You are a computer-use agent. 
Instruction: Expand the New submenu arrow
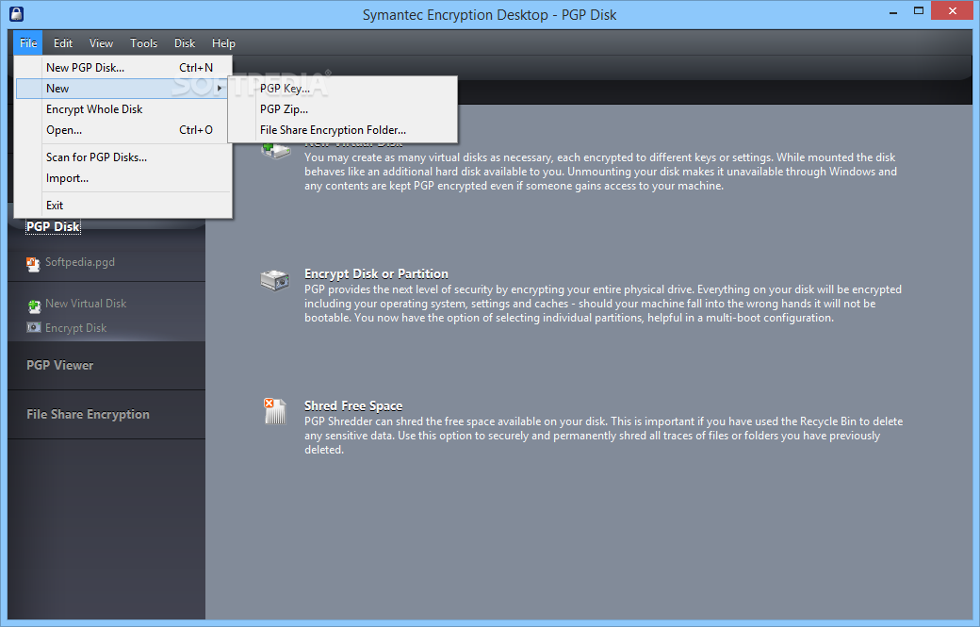coord(220,88)
